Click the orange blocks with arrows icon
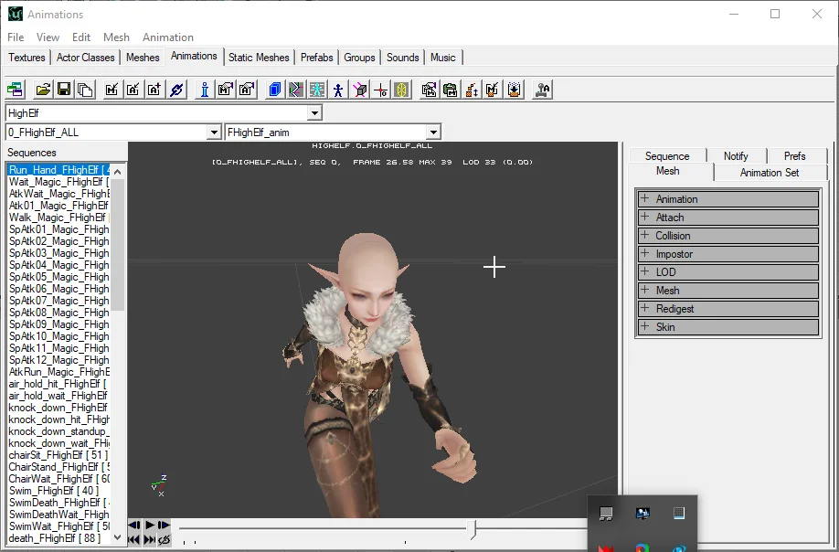 click(472, 90)
